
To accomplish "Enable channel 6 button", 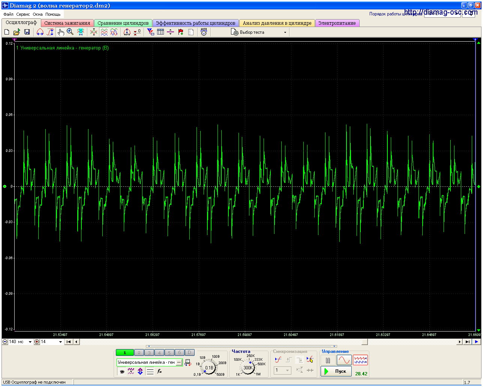I will [x=180, y=352].
